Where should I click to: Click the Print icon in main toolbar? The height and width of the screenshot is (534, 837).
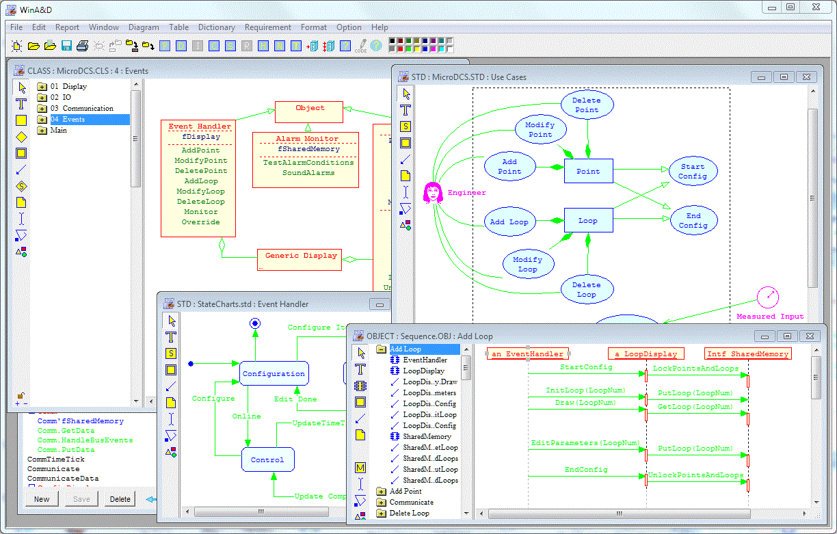coord(82,46)
